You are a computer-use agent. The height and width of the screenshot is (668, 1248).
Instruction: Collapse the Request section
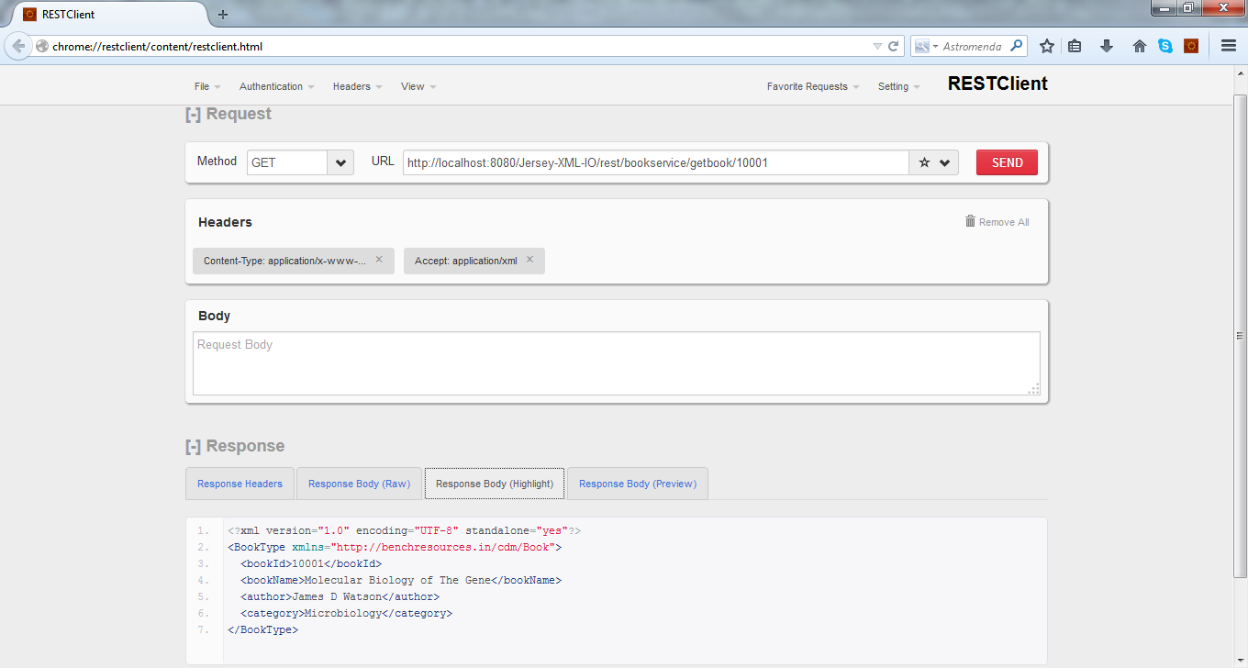click(193, 114)
